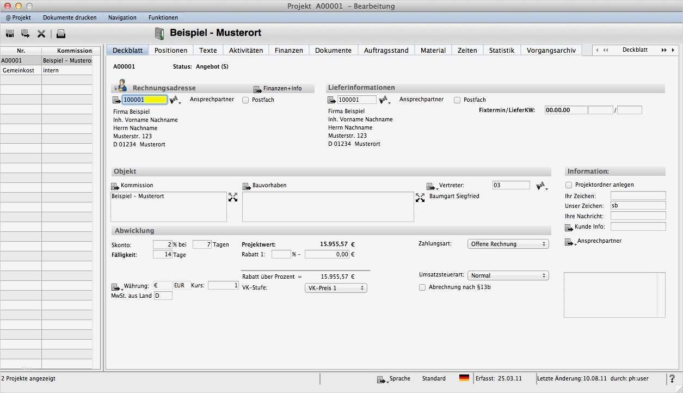Switch to the Material tab
The width and height of the screenshot is (683, 393).
[x=433, y=50]
